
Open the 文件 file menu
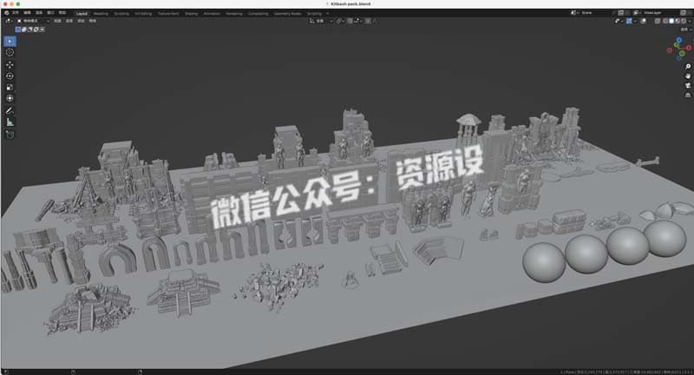point(16,13)
